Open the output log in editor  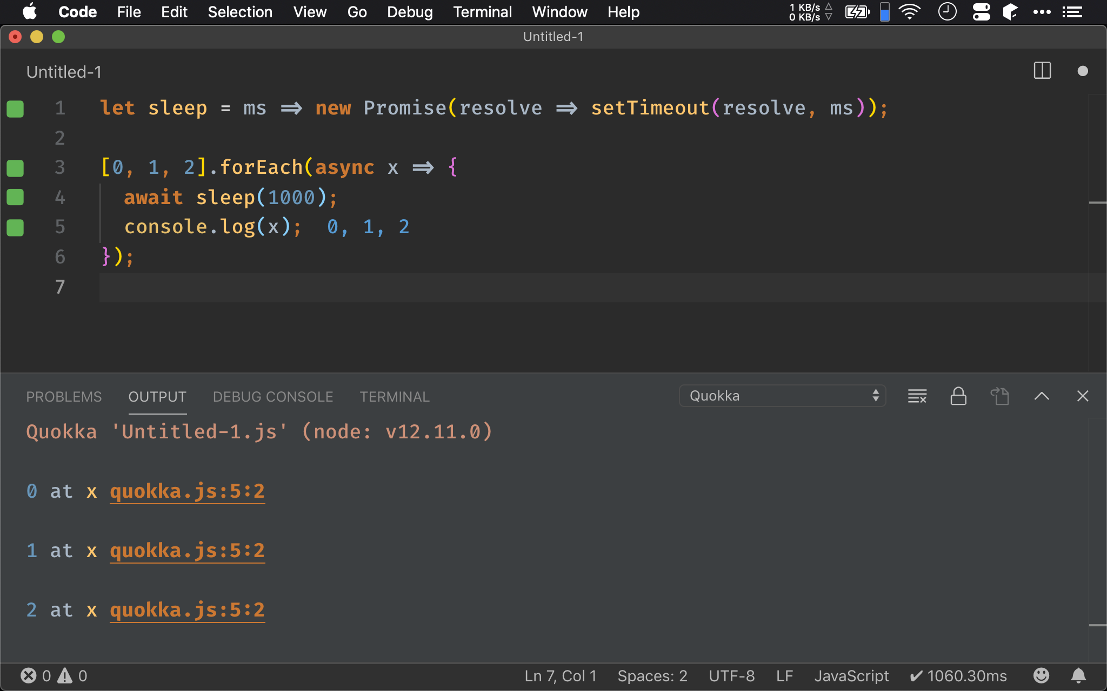pos(1000,396)
